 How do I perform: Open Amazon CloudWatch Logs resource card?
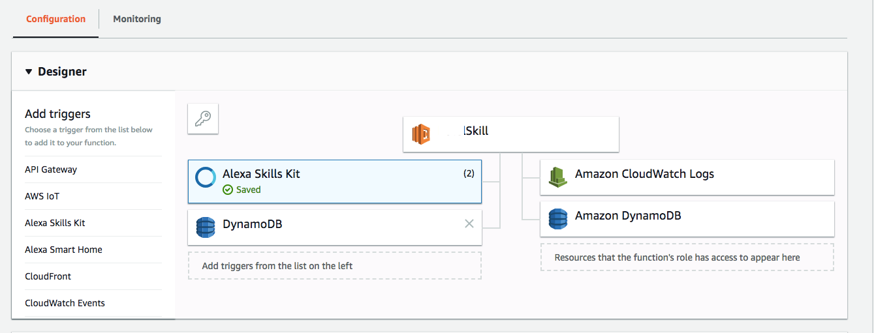tap(687, 177)
